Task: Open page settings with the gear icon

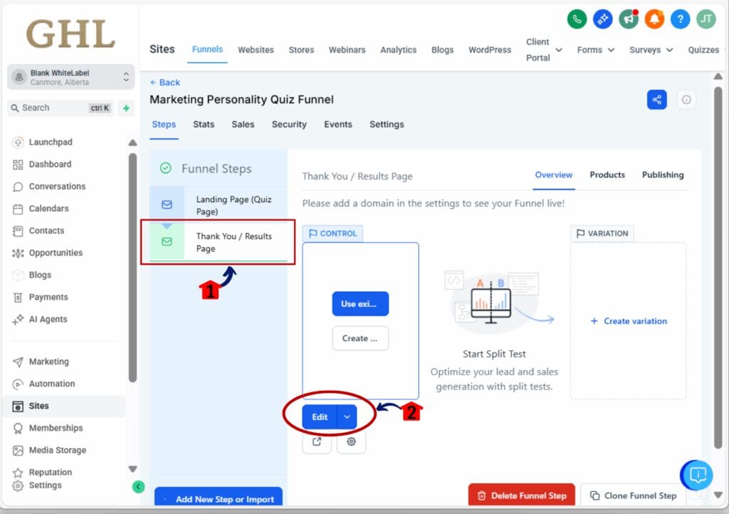Action: click(x=351, y=442)
